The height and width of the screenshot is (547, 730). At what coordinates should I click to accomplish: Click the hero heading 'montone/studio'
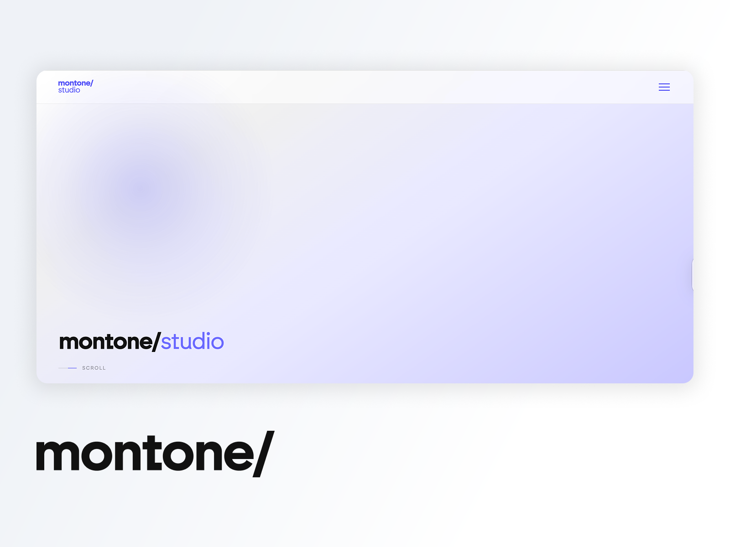pos(141,341)
